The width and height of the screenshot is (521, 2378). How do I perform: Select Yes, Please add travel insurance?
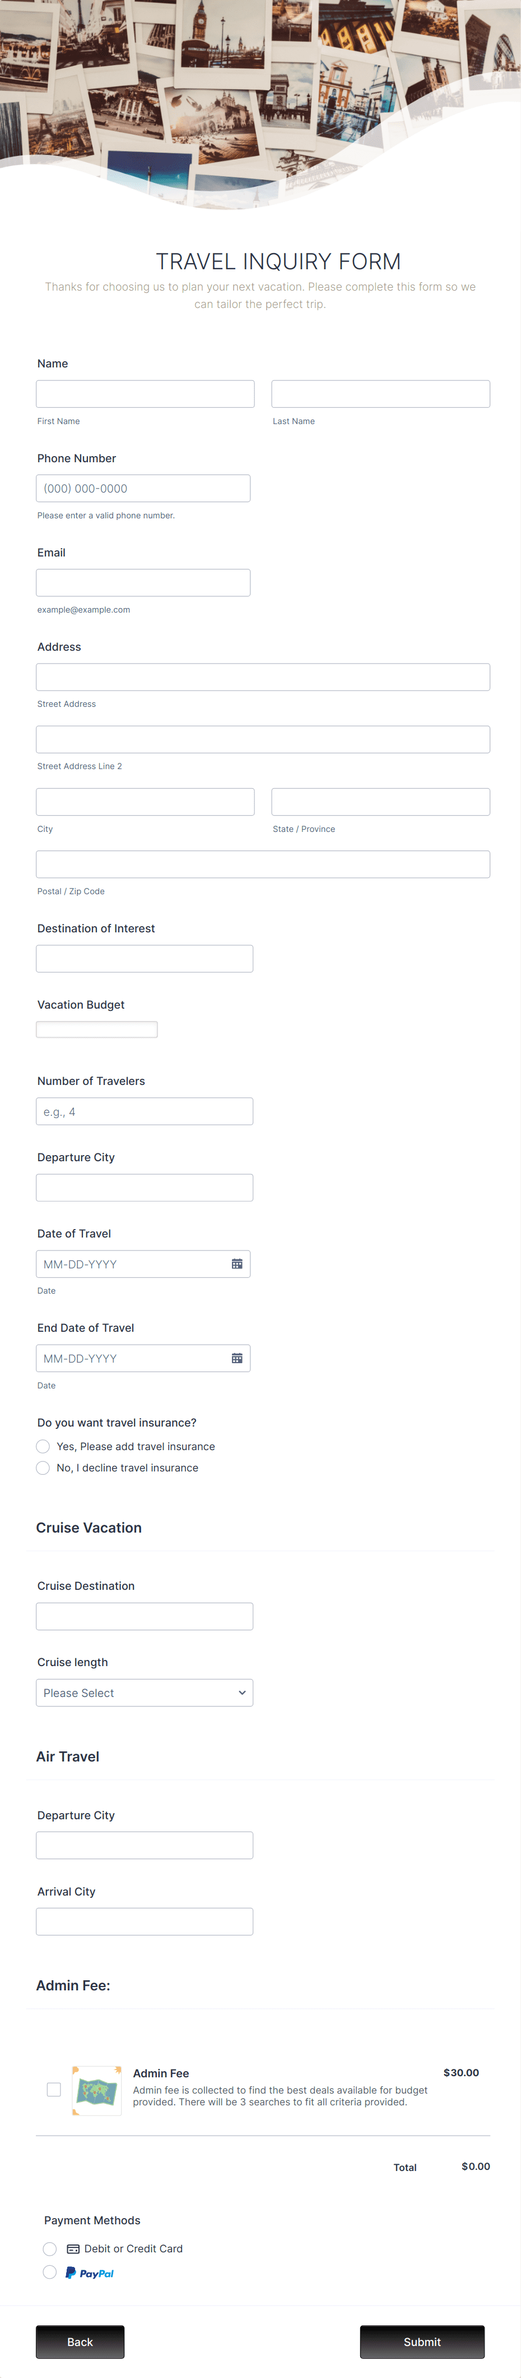(43, 1446)
